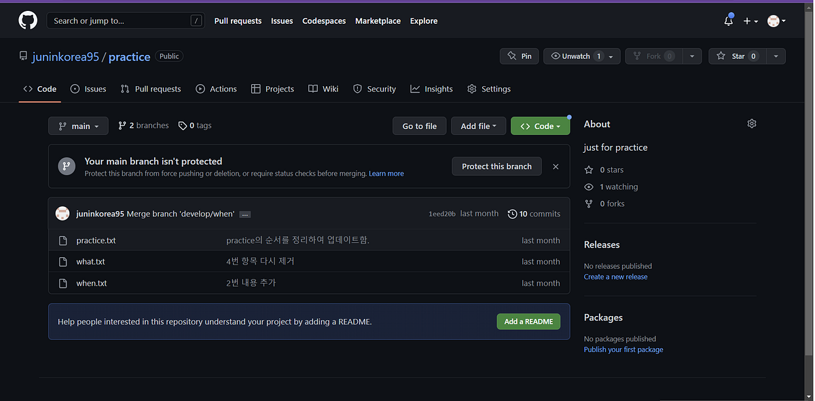Open the practice repository name link
This screenshot has height=401, width=815.
pos(129,57)
